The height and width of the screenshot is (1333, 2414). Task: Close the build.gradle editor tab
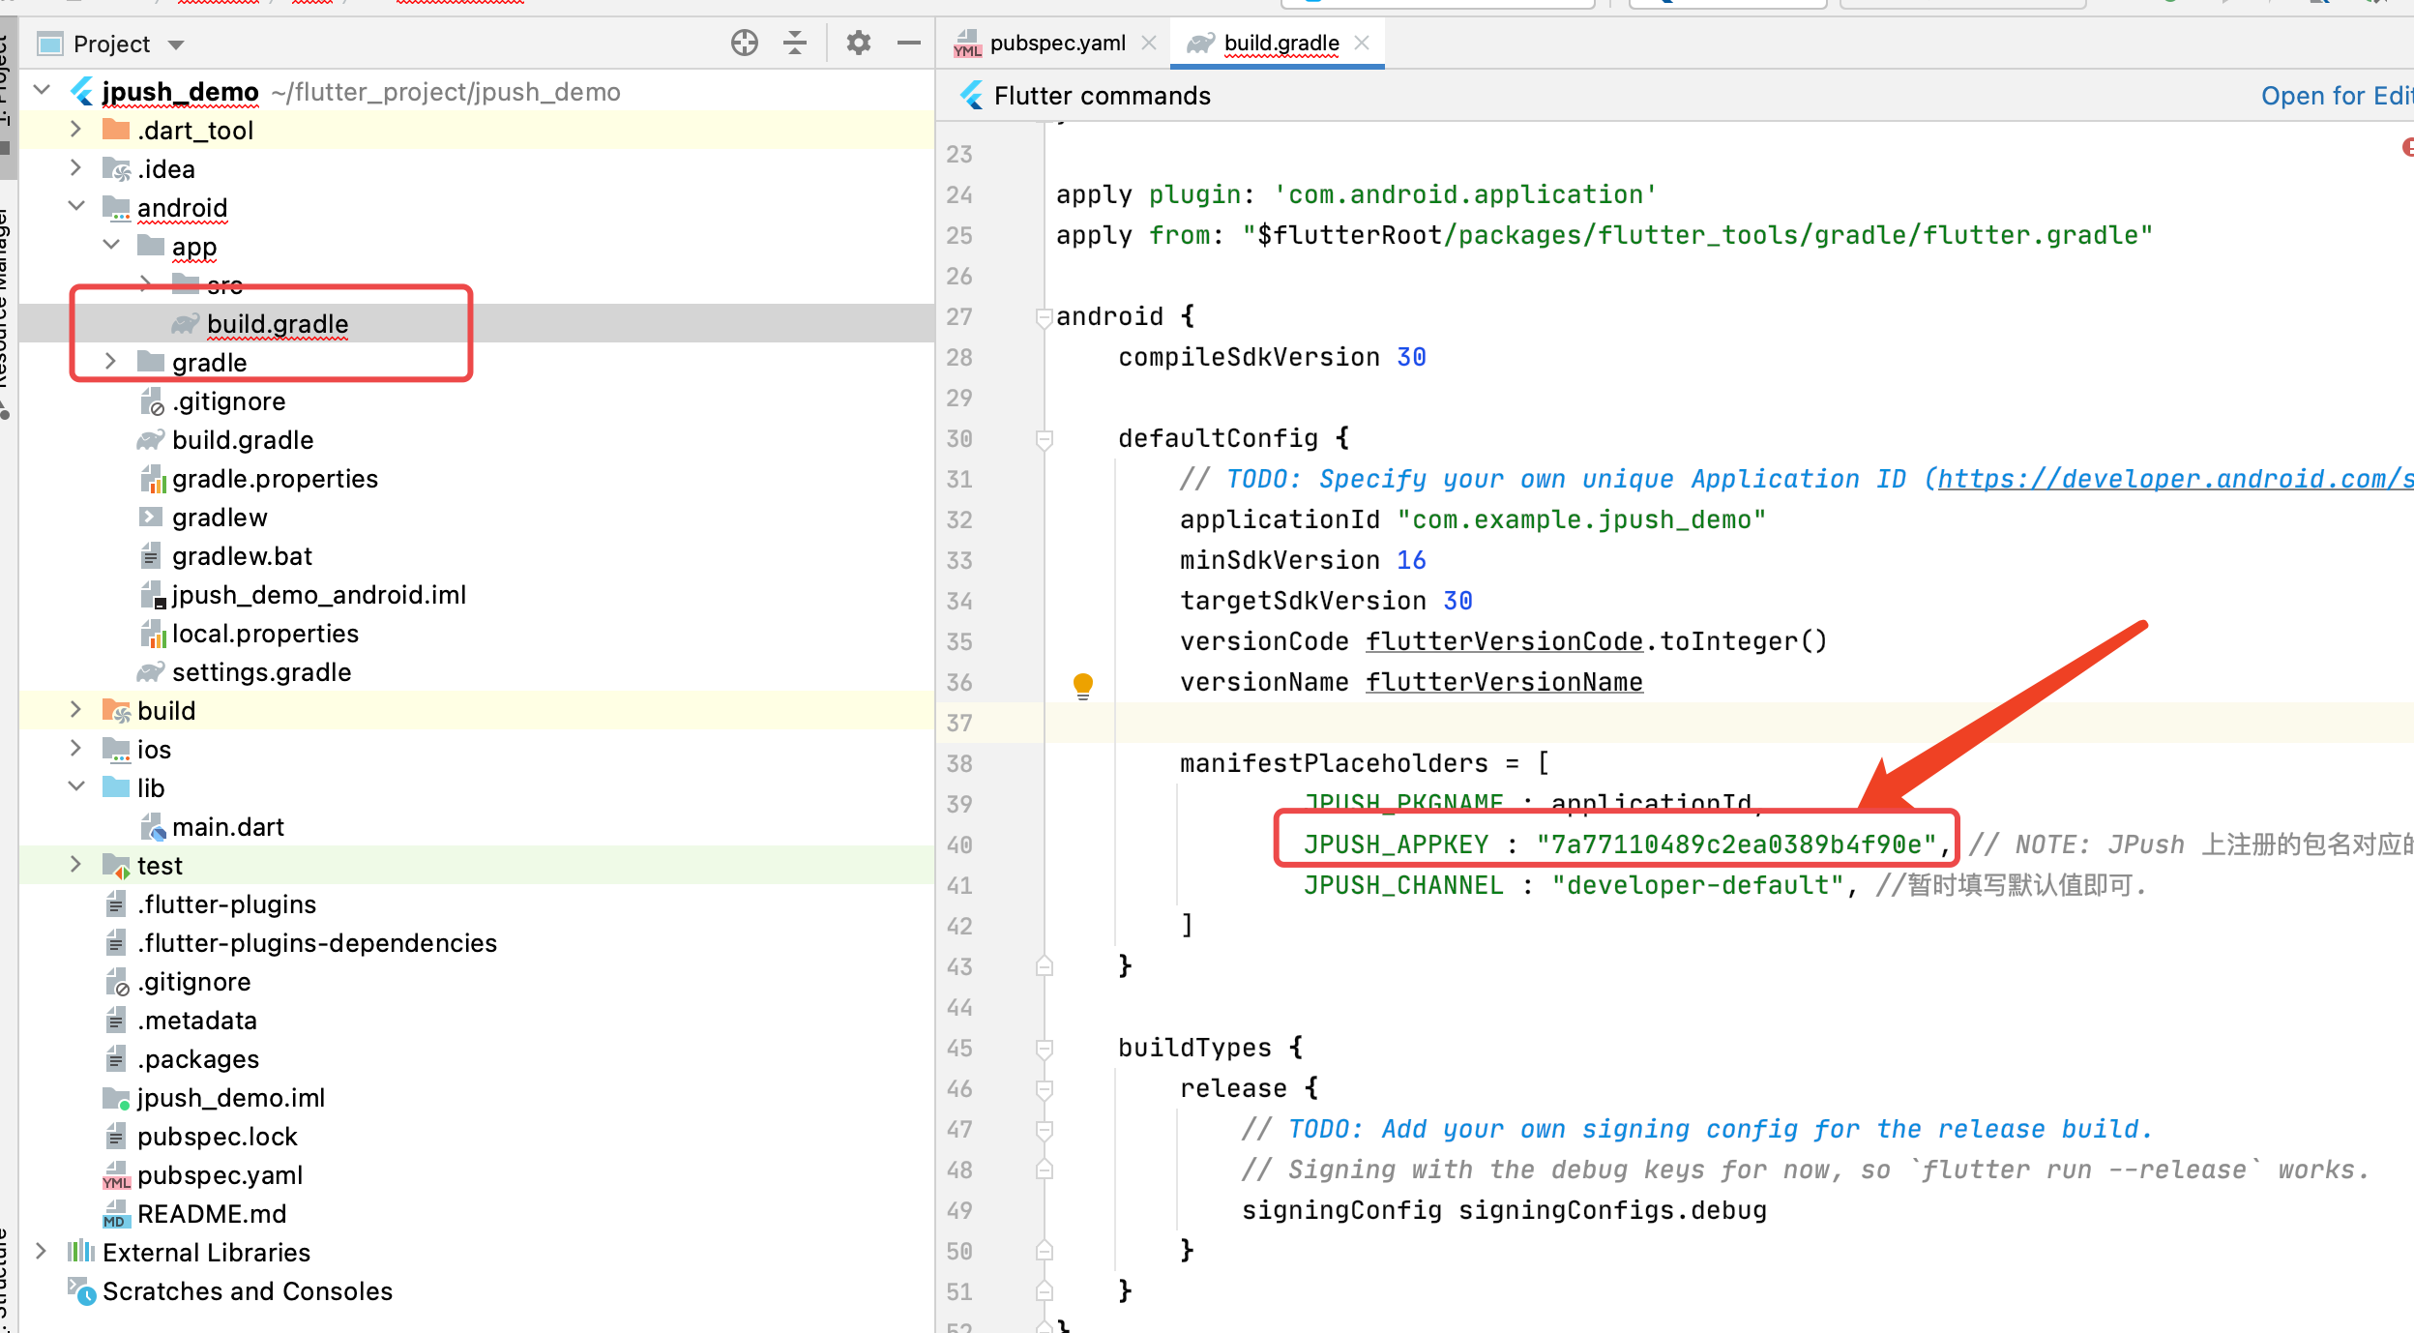[1362, 43]
